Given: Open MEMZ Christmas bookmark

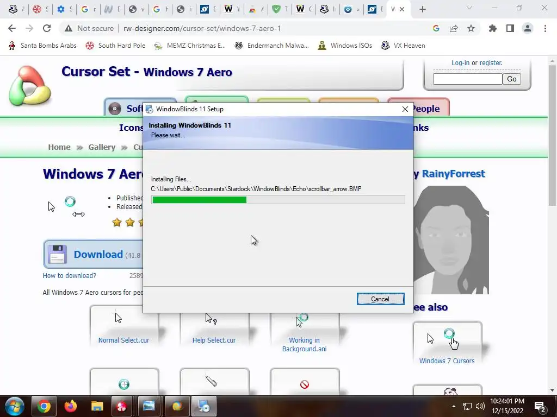Looking at the screenshot, I should pyautogui.click(x=190, y=46).
